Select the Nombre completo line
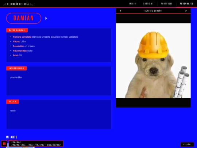This screenshot has width=197, height=148. click(46, 37)
